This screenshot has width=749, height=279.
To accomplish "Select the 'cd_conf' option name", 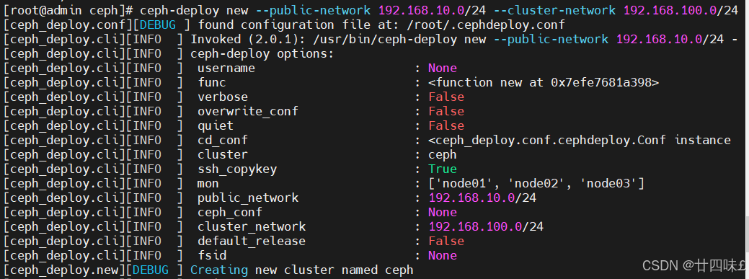I will pyautogui.click(x=223, y=140).
